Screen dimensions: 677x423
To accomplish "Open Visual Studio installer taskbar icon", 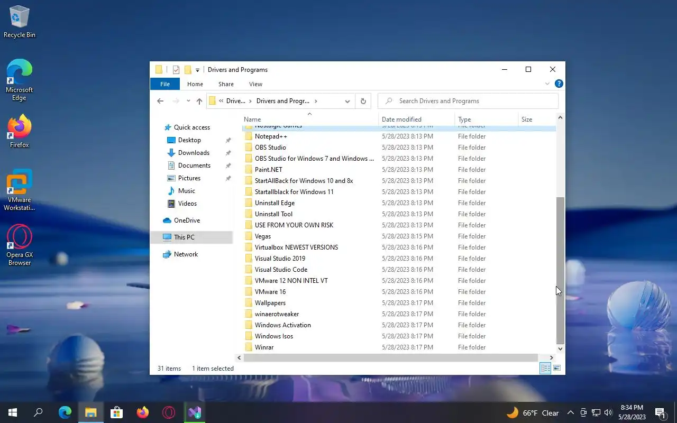I will [x=195, y=412].
